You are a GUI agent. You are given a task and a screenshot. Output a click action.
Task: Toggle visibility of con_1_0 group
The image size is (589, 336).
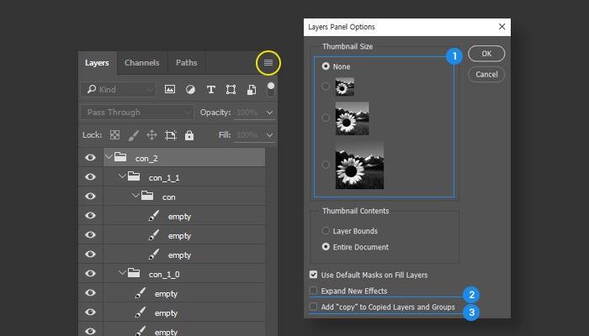90,273
